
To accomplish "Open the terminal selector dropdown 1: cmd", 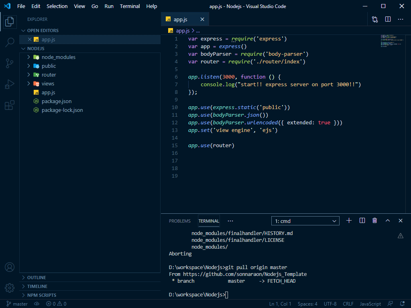I will coord(305,221).
